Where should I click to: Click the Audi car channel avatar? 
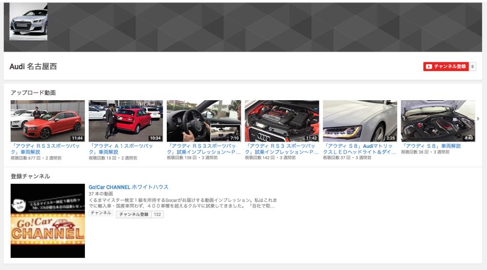tap(28, 21)
